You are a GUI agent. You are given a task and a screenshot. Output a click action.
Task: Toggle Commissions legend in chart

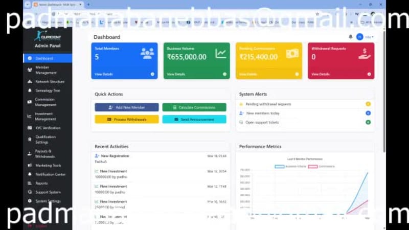(322, 167)
